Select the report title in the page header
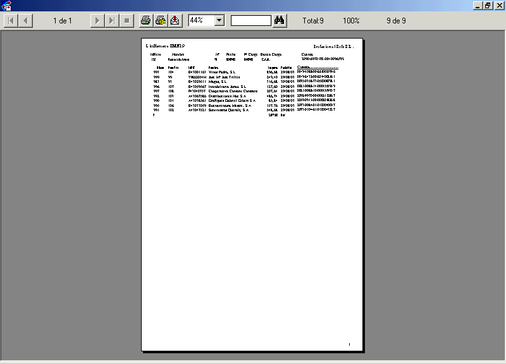 pyautogui.click(x=165, y=47)
